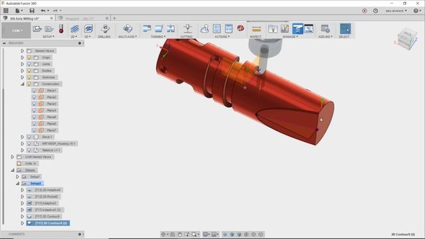425x239 pixels.
Task: Click the second Turning operation icon
Action: [159, 29]
